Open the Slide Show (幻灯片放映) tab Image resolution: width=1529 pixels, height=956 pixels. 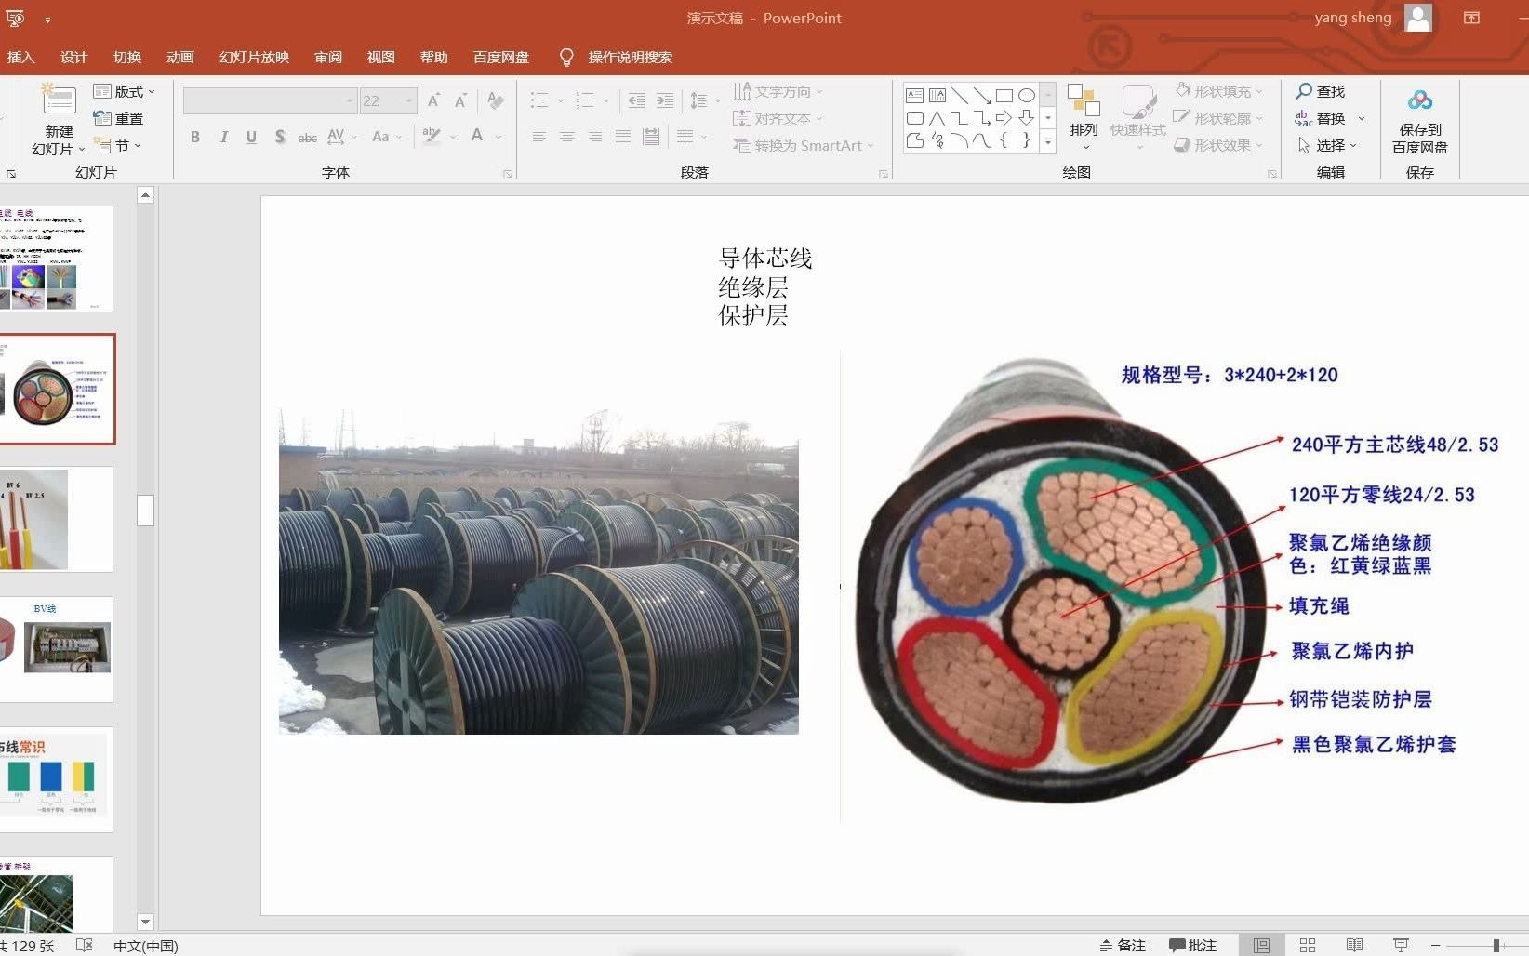pos(255,57)
